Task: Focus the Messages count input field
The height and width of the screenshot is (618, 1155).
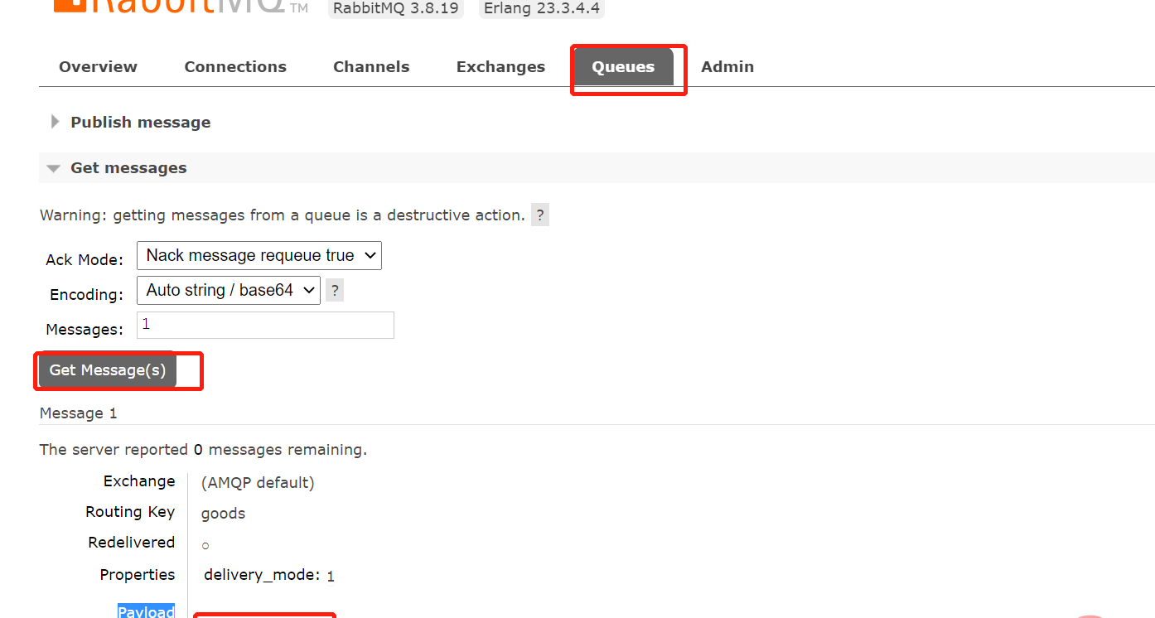Action: pos(265,325)
